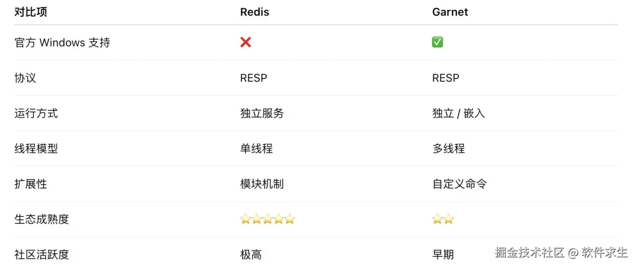Click the five-star rating for Redis

coord(268,219)
